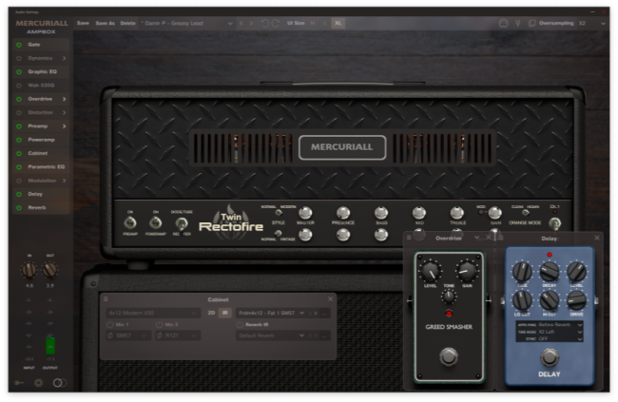Screen dimensions: 618x402
Task: Expand the Overdrive module arrow in sidebar
Action: point(66,99)
